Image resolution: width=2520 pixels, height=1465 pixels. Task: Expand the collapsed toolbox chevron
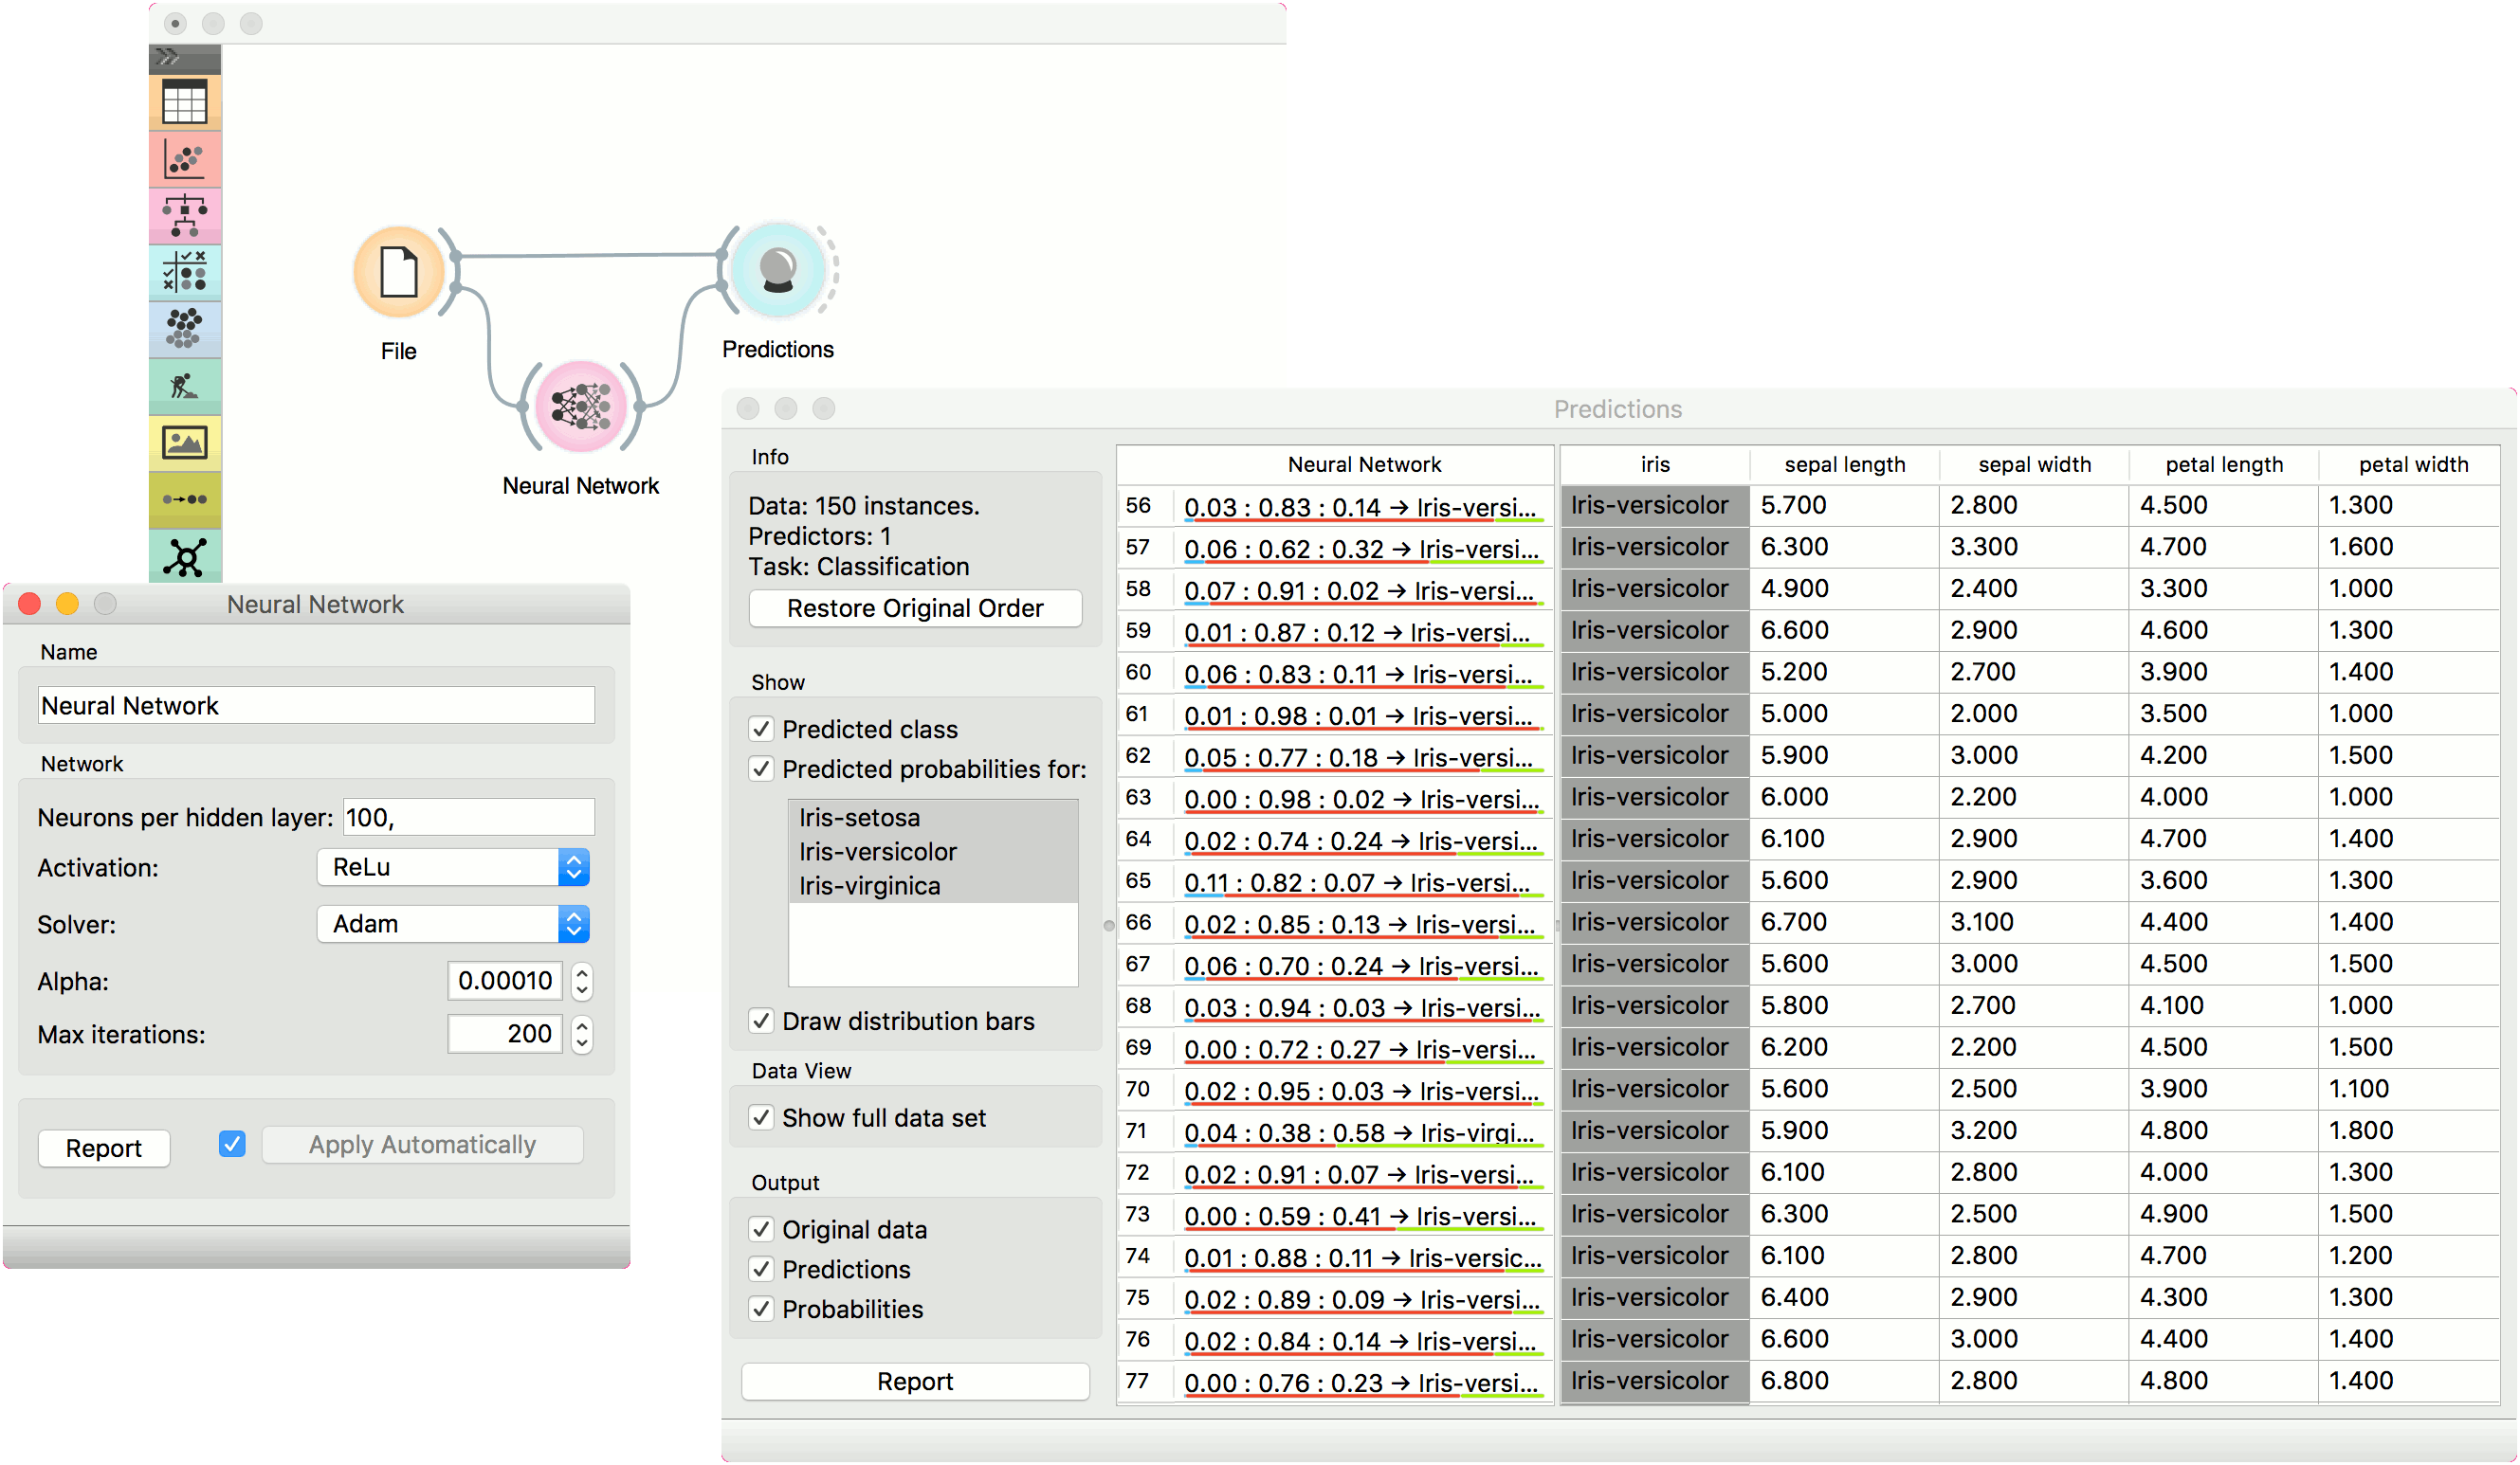pos(169,57)
